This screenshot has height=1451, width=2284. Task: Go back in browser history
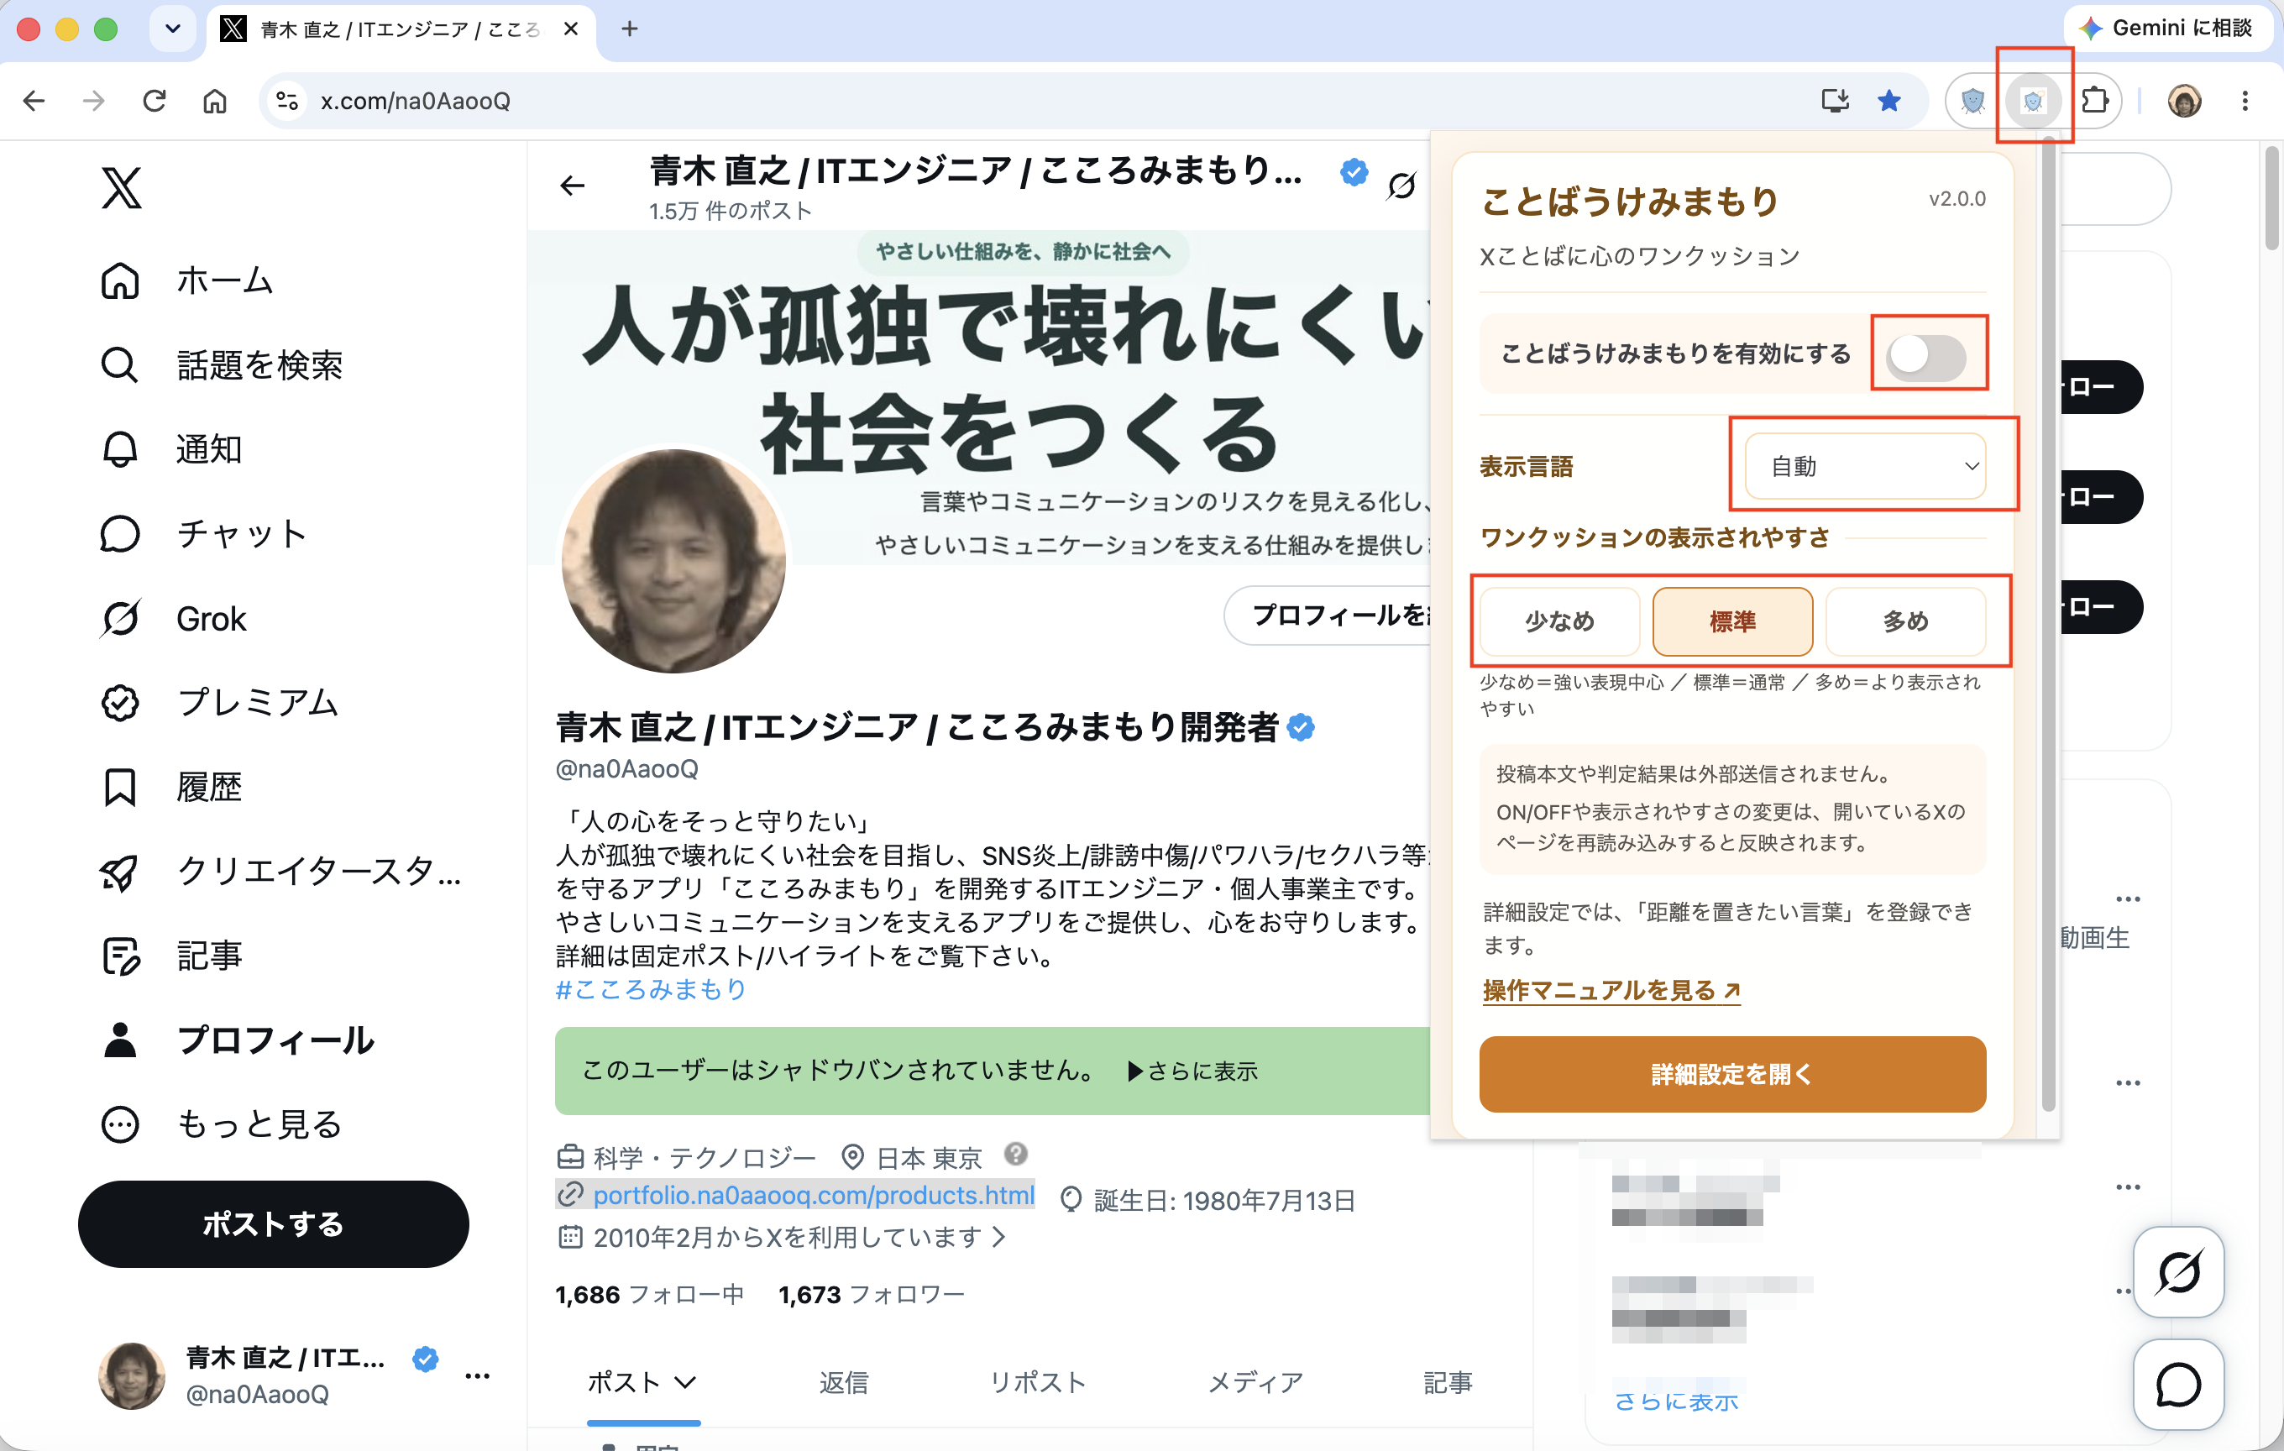point(34,101)
